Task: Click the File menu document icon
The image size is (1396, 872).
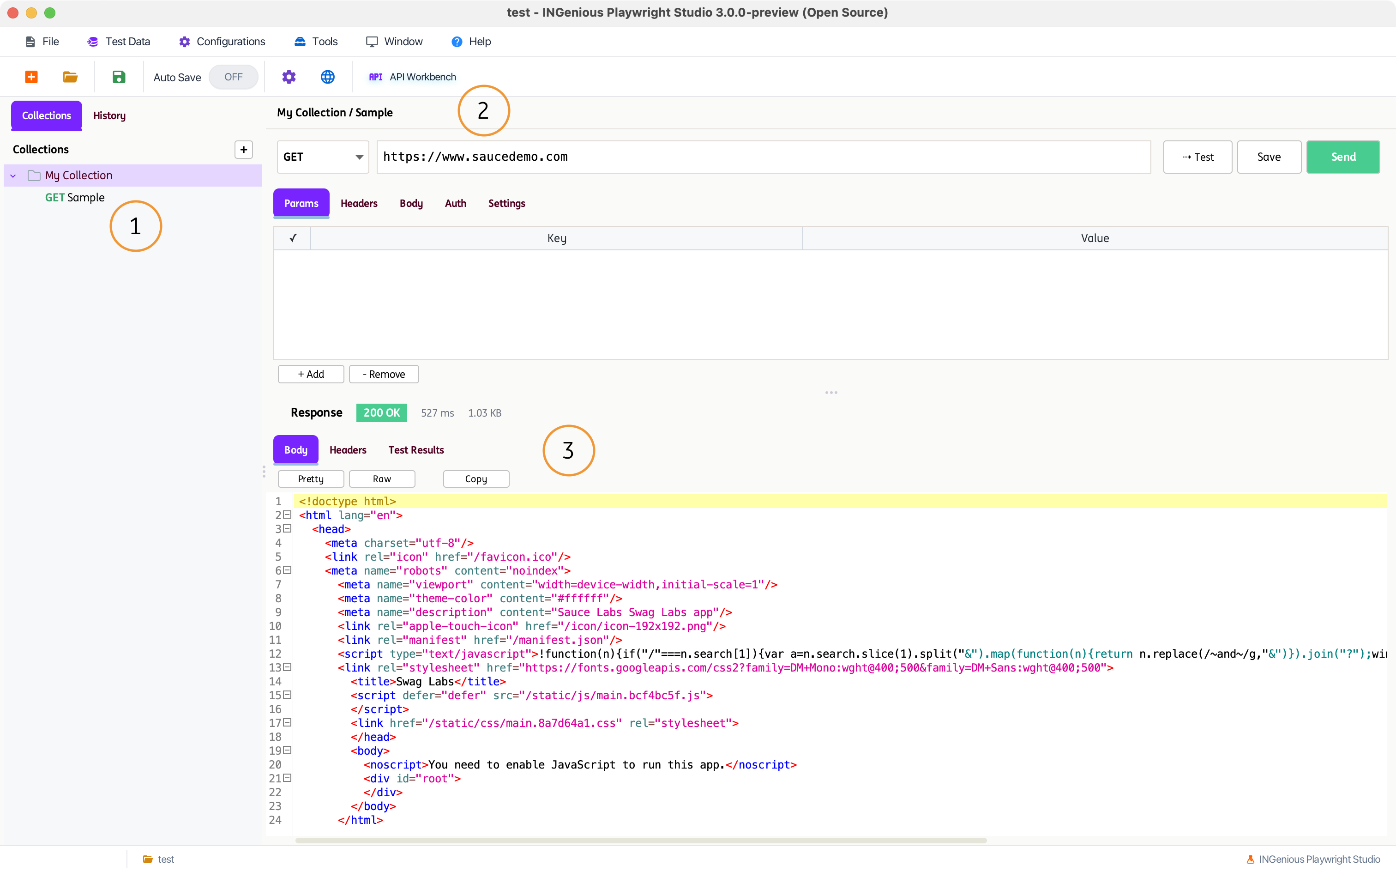Action: click(30, 42)
